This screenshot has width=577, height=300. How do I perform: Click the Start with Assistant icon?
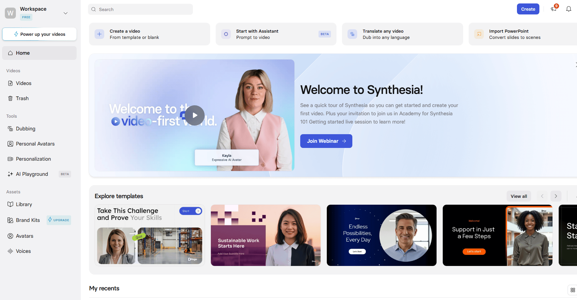[226, 34]
